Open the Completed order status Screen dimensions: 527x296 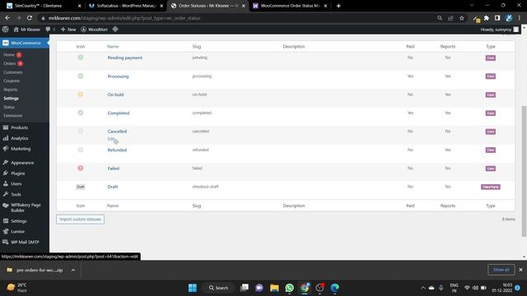119,113
